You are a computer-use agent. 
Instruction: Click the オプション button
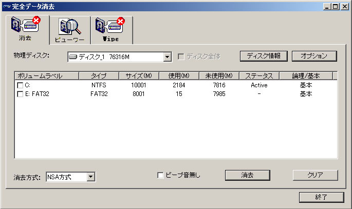[314, 56]
